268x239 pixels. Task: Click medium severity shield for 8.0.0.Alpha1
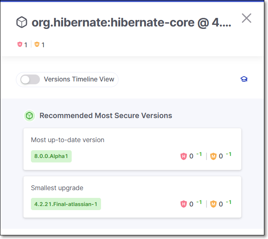pos(213,156)
